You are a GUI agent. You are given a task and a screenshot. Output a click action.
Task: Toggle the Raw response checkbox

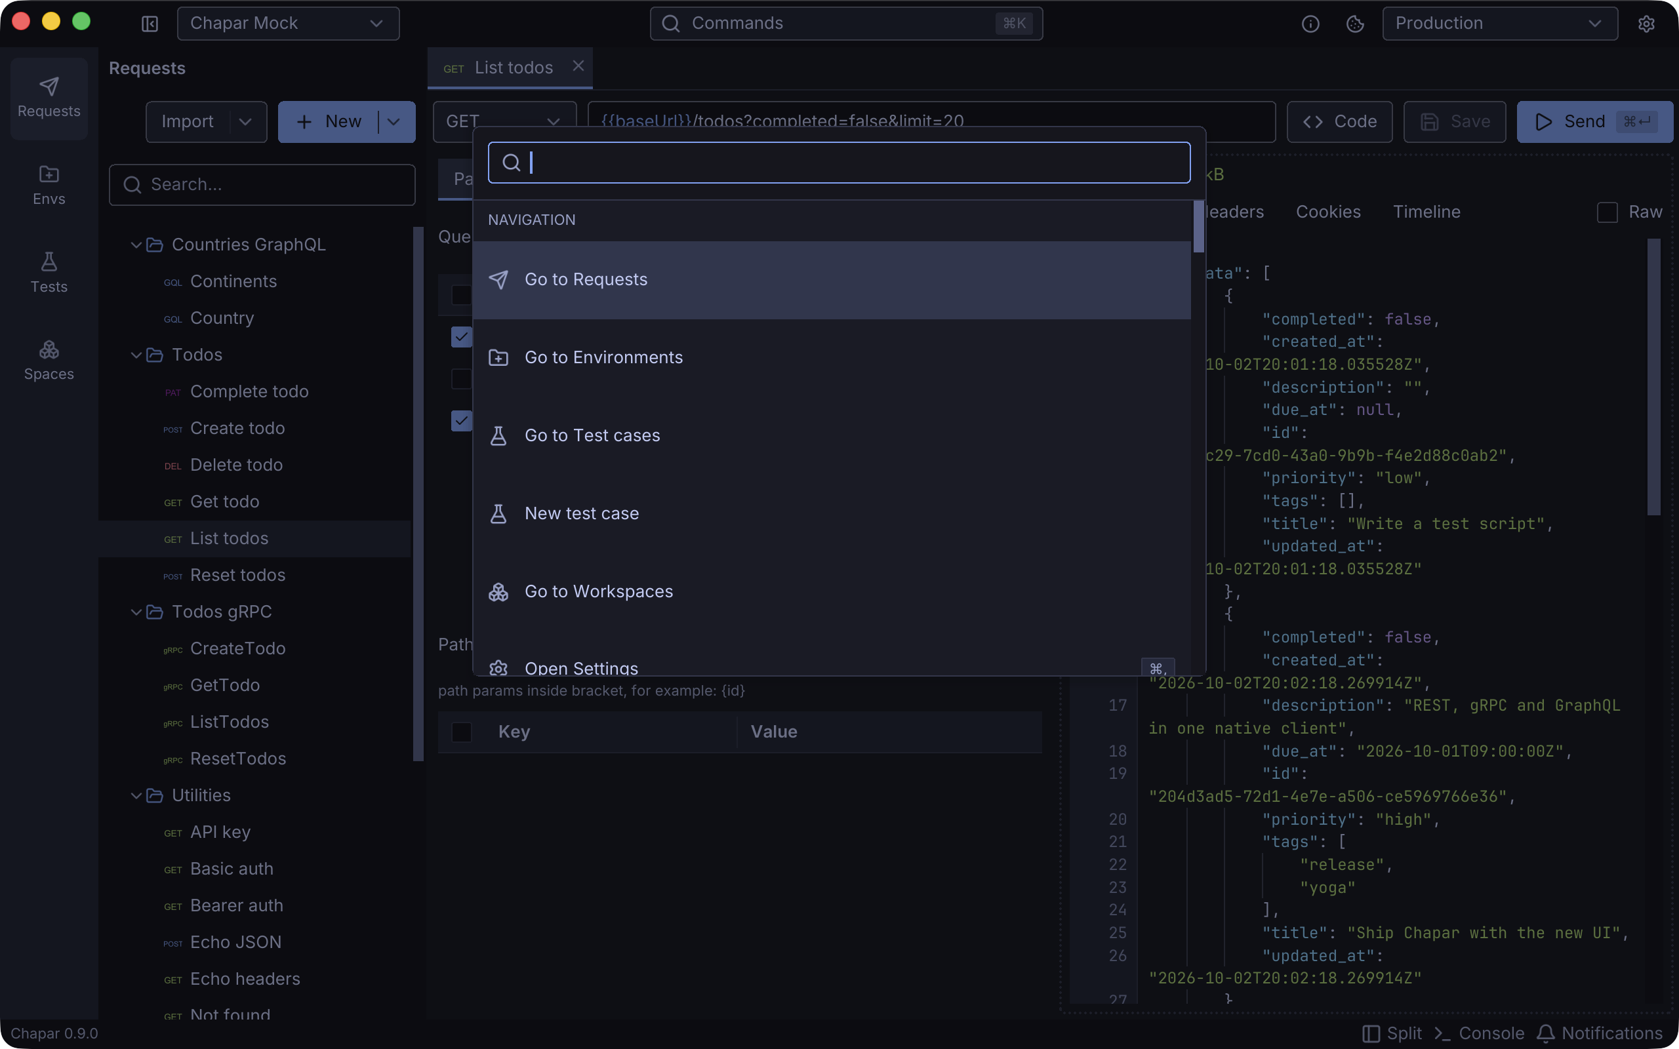point(1608,212)
